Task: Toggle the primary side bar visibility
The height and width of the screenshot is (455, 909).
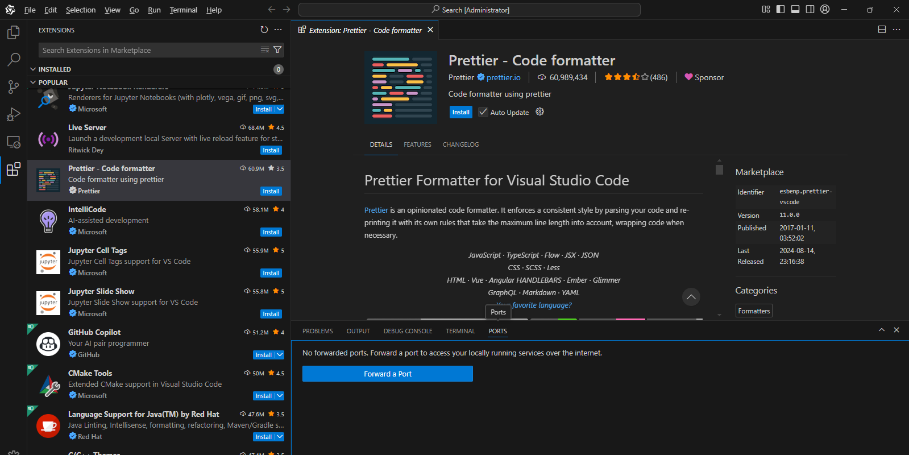Action: (x=781, y=9)
